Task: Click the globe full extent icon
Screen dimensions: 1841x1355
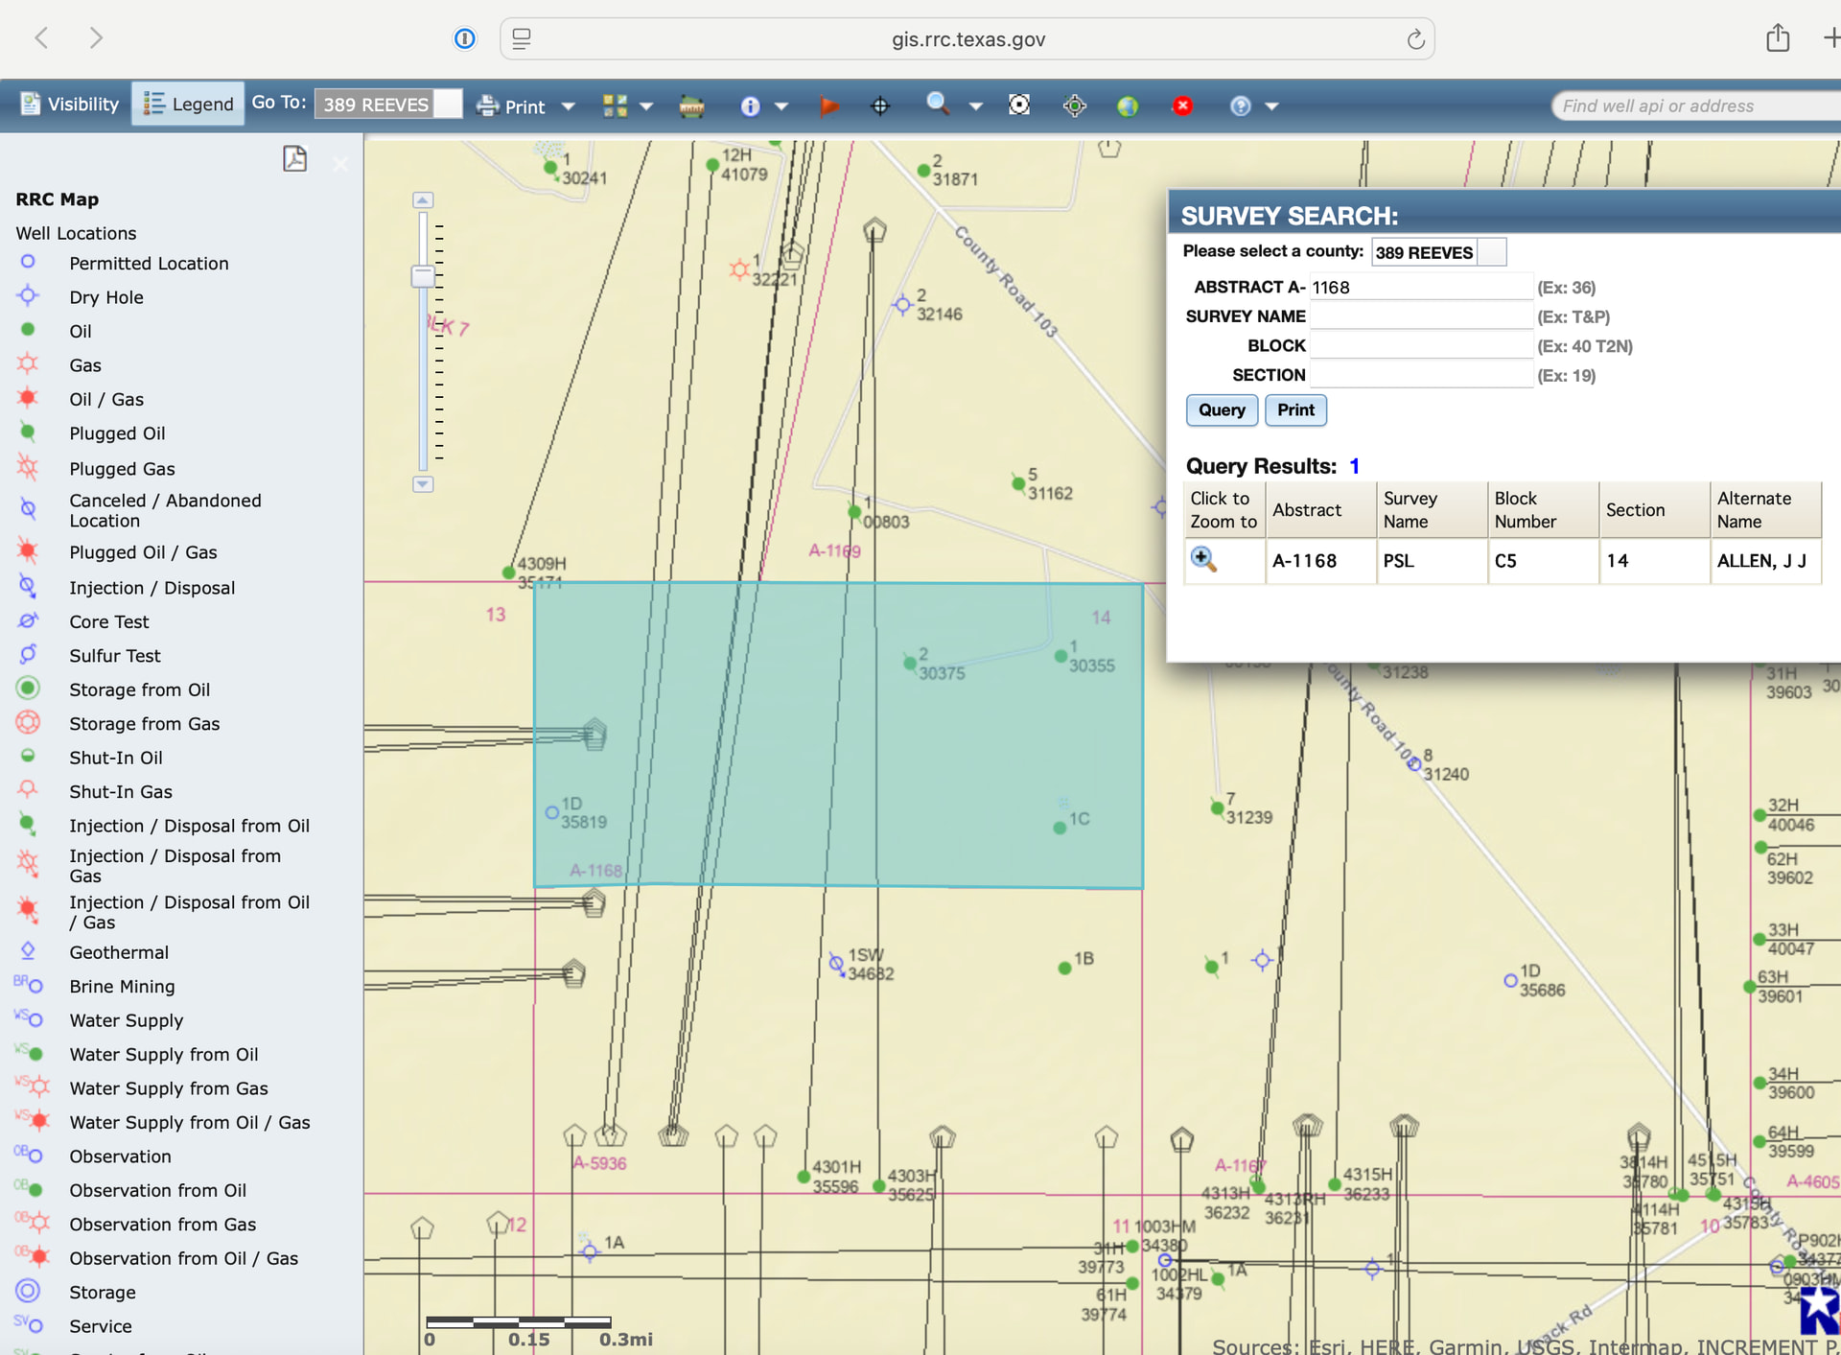Action: 1128,105
